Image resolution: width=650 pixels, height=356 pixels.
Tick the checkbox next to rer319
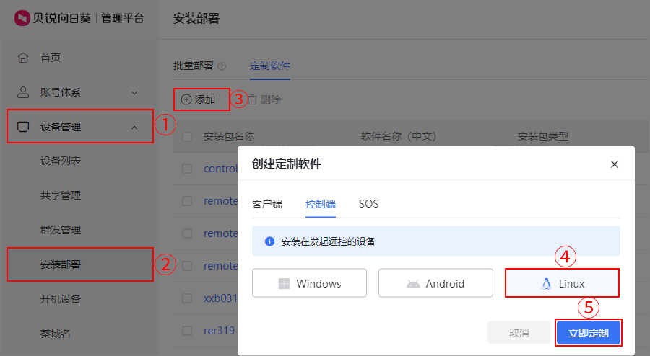187,331
